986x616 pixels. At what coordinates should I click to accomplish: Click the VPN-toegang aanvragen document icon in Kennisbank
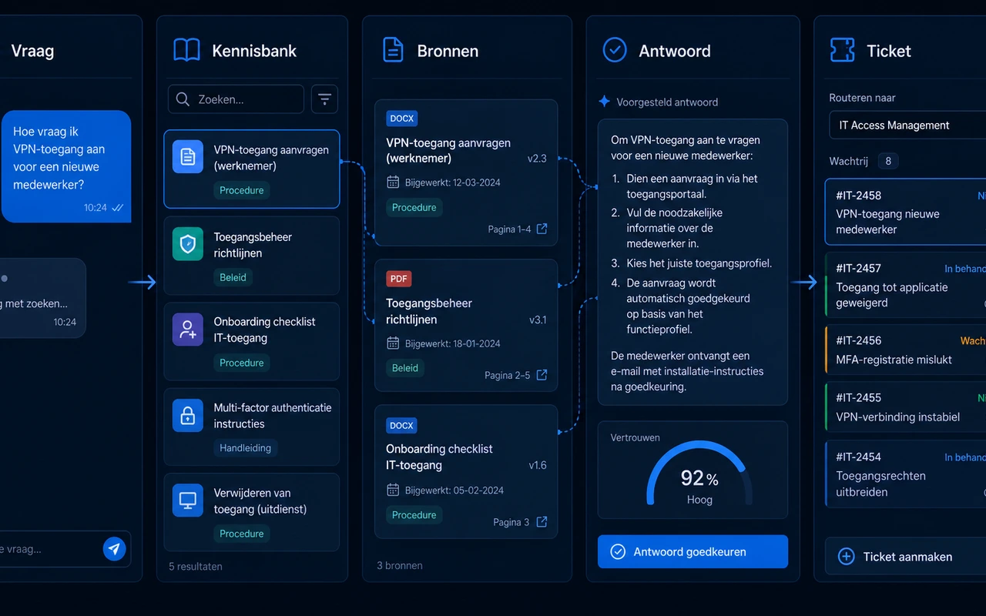[188, 156]
